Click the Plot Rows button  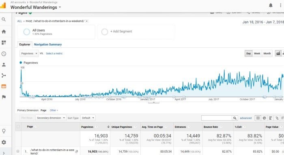click(x=27, y=118)
